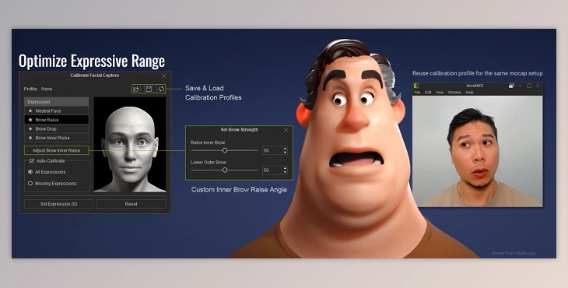Open the View menu in AccuFACE
The width and height of the screenshot is (568, 288).
pyautogui.click(x=440, y=93)
